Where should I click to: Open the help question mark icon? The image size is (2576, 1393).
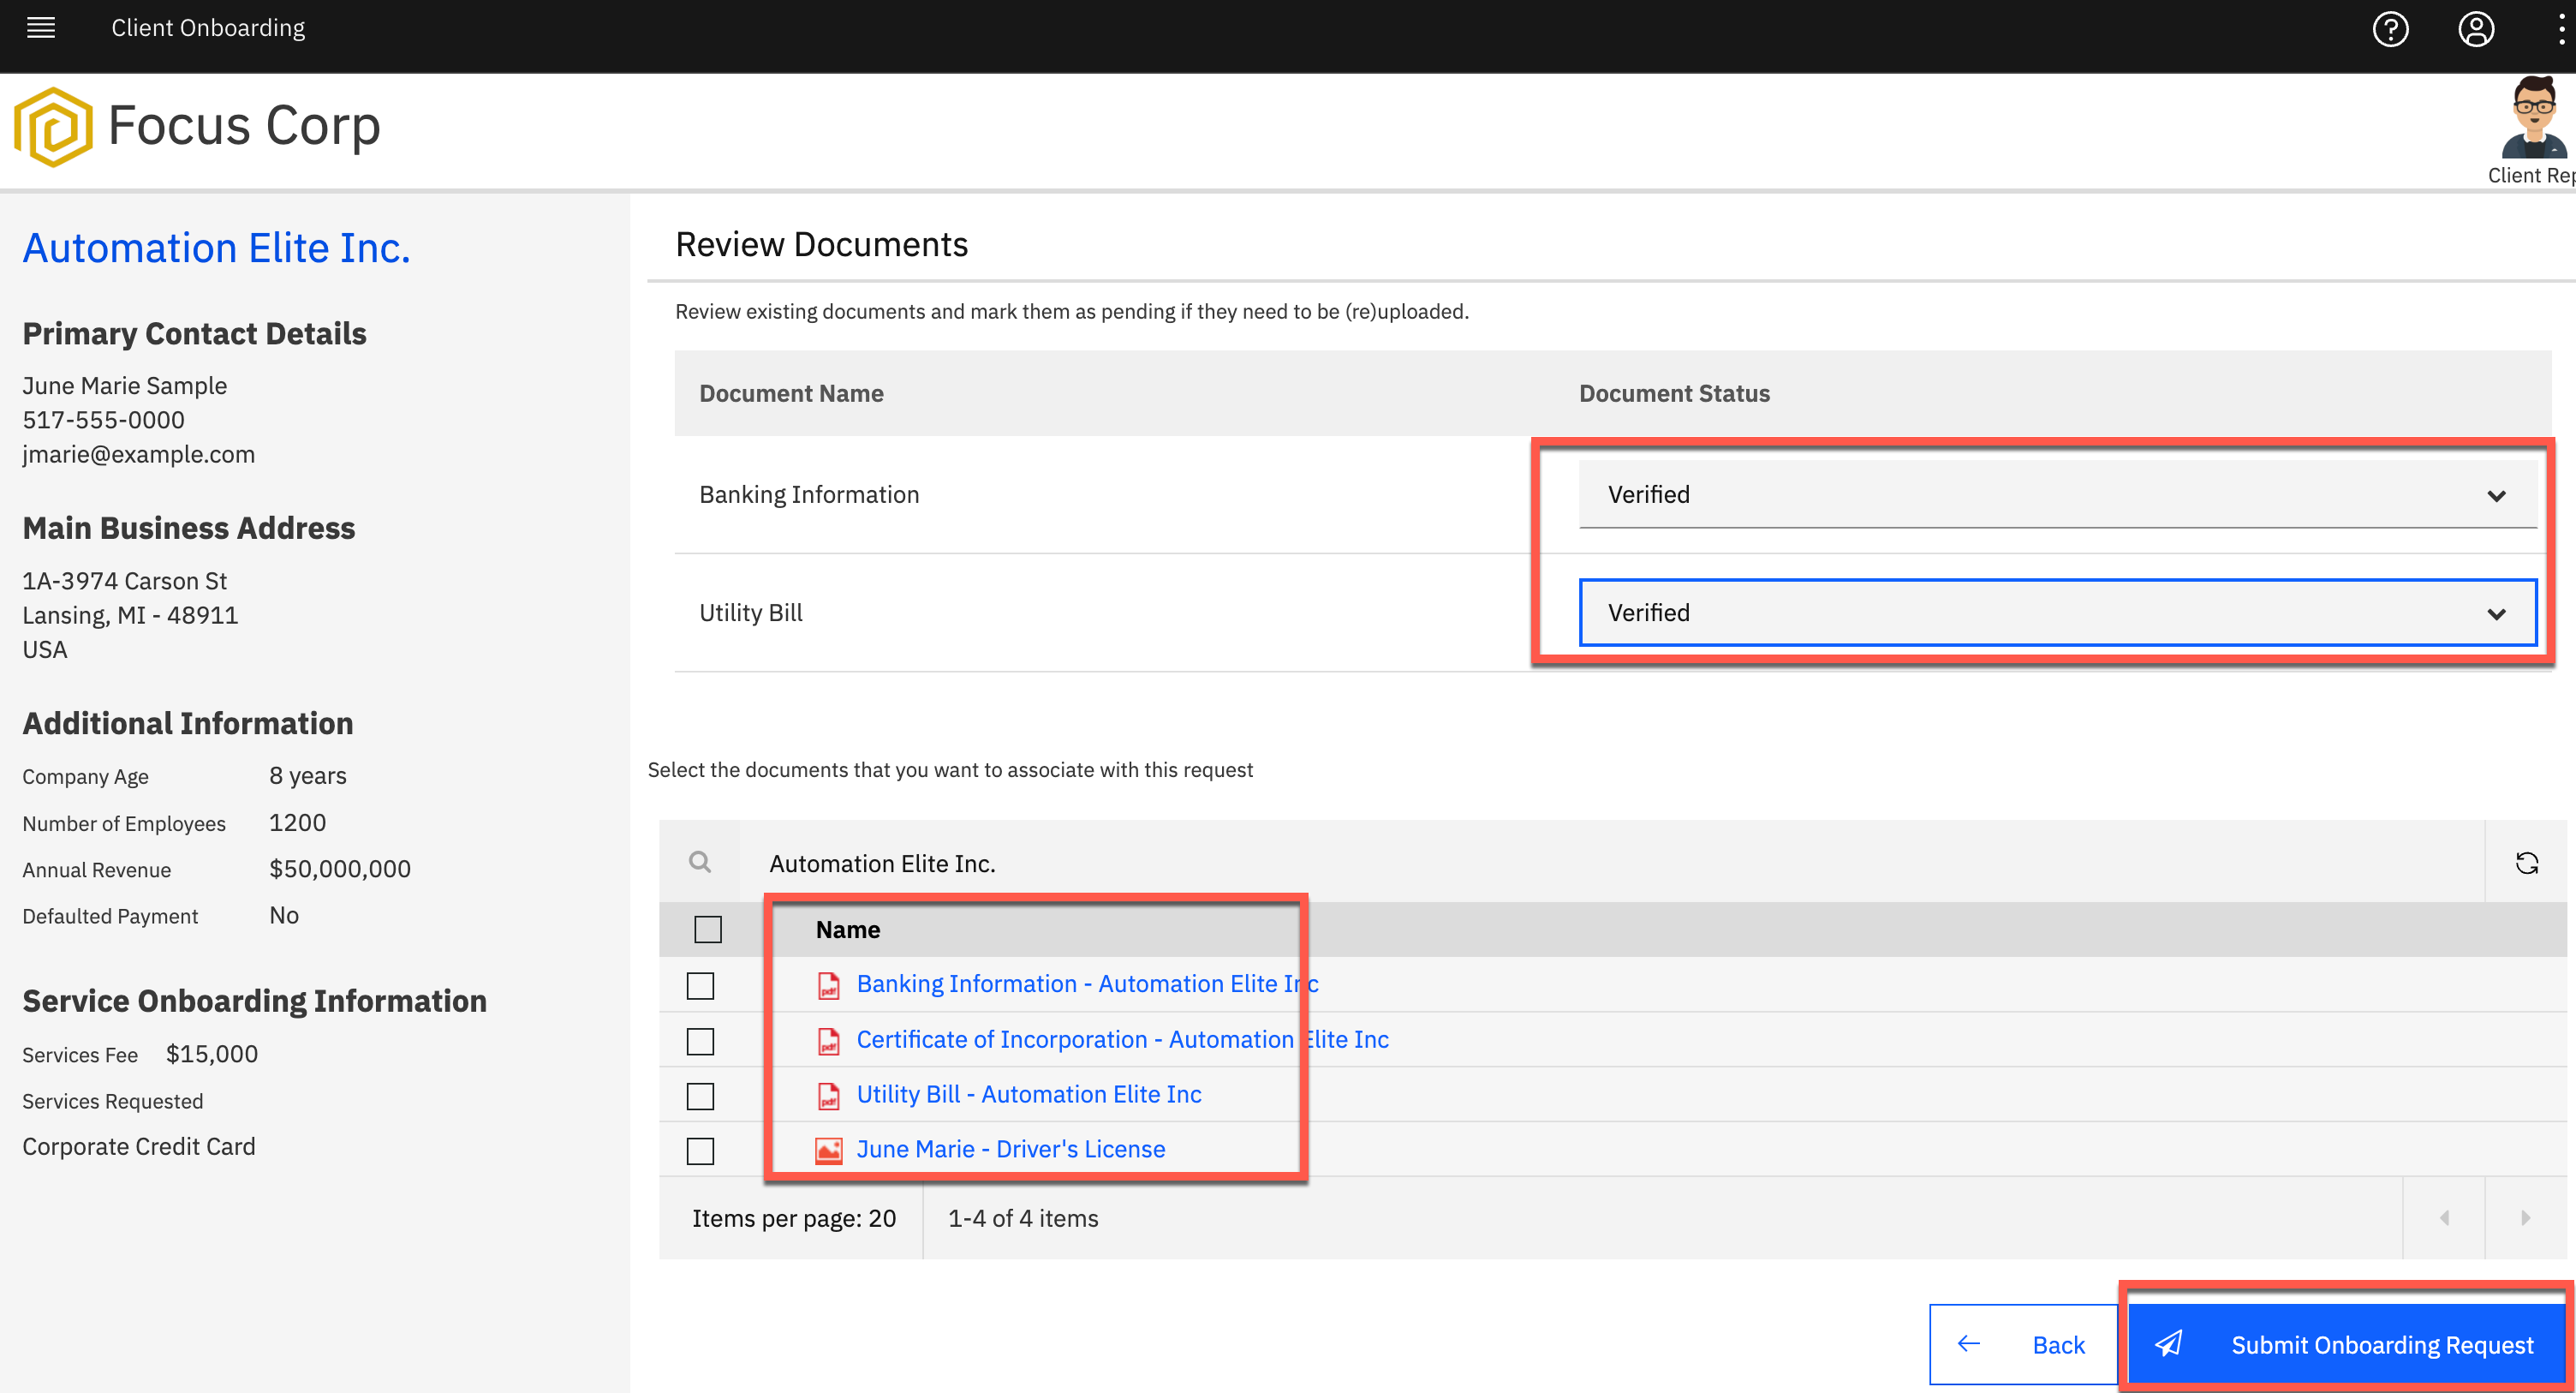click(2390, 29)
